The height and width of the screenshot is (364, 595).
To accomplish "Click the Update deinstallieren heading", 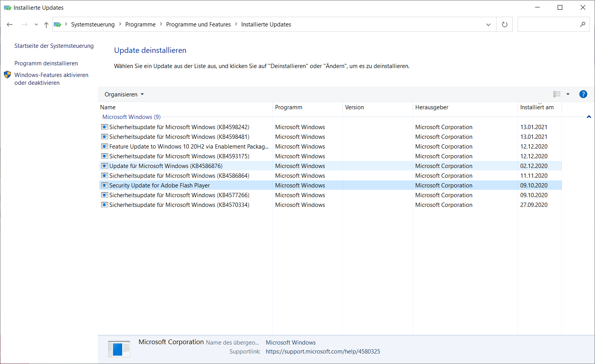I will coord(150,50).
